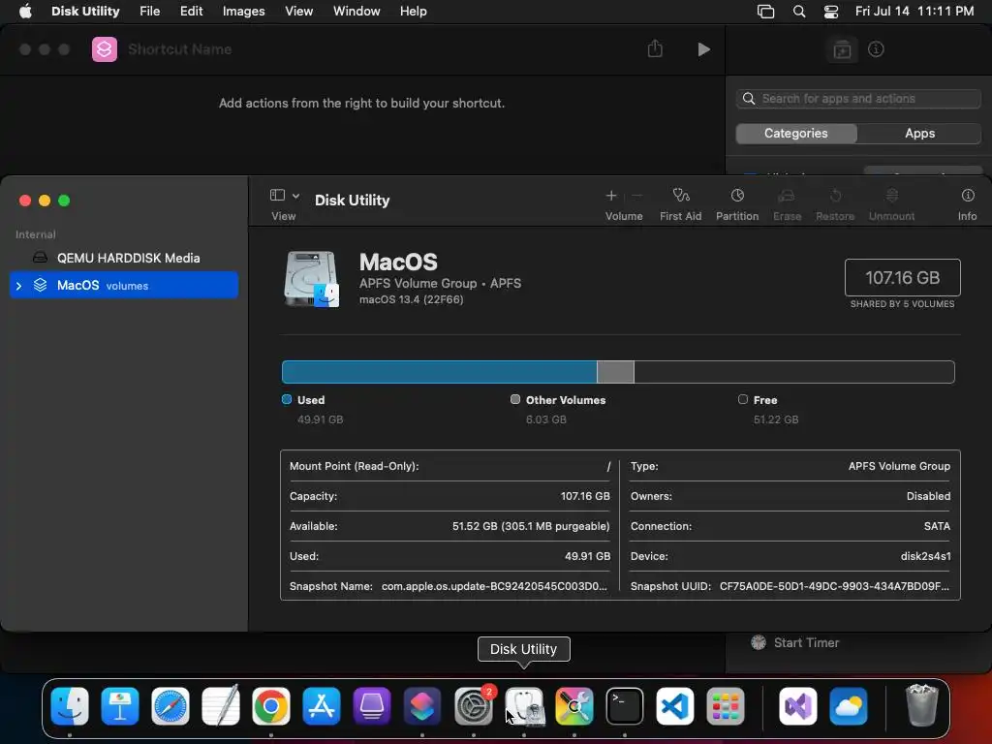The width and height of the screenshot is (992, 744).
Task: Click the MacOS disk drive image
Action: [x=311, y=278]
